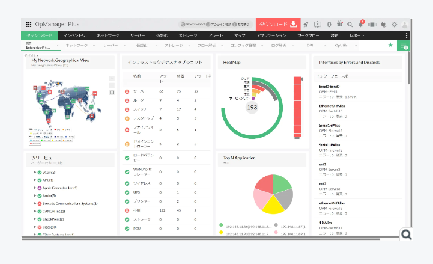Screen dimensions: 433x264
Task: Expand the フロー解析 dropdown arrow
Action: click(x=222, y=45)
